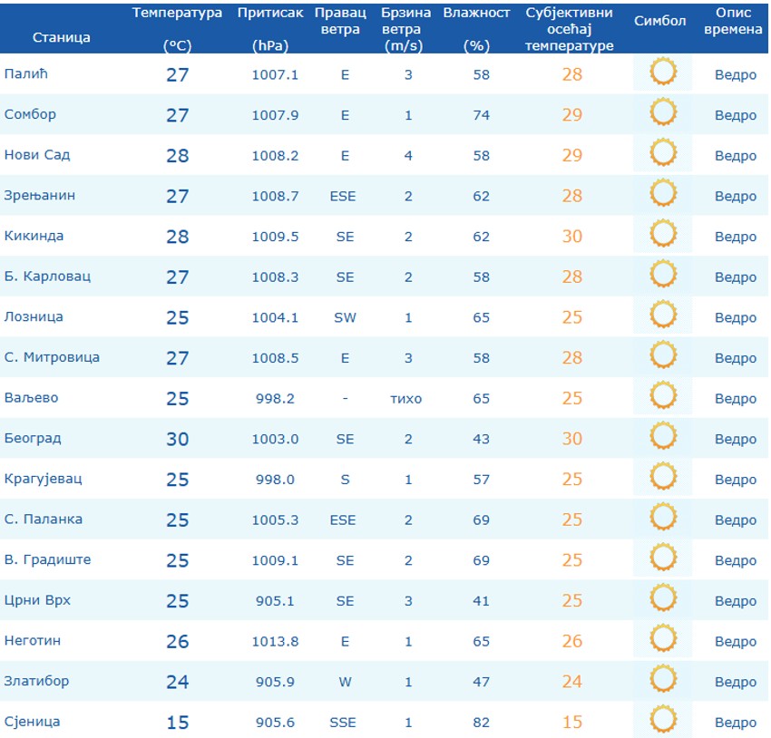Screen dimensions: 771x738
Task: Click the sun symbol in Златибор row
Action: (x=662, y=678)
